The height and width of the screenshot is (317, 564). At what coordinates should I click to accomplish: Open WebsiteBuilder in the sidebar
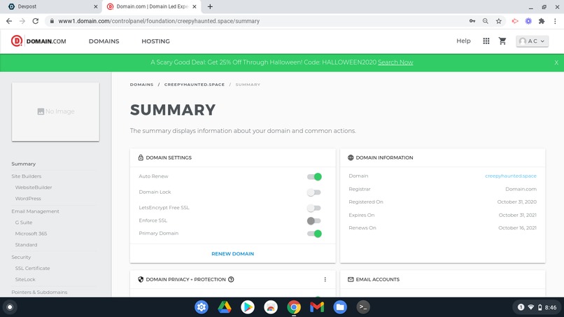[x=34, y=188]
